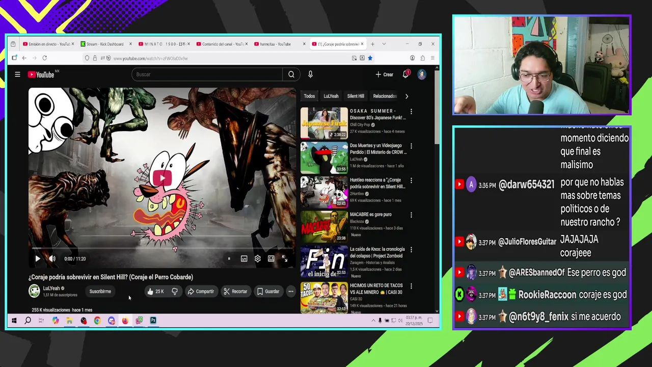
Task: Select the Todos filter chip
Action: click(309, 96)
